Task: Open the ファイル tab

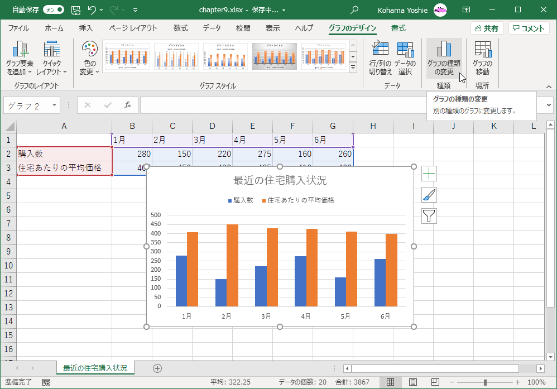Action: [x=18, y=28]
